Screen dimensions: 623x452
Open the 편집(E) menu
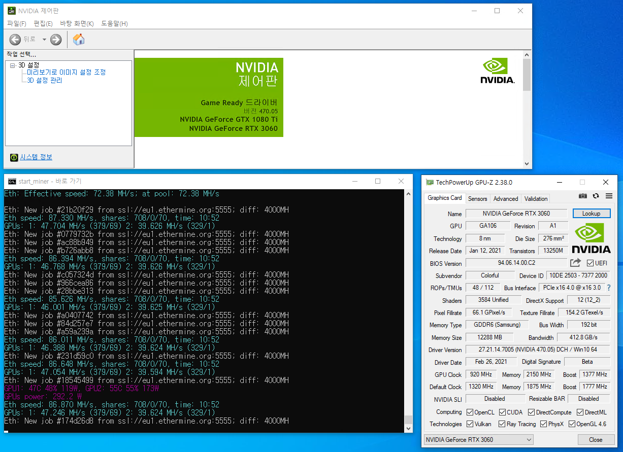[x=43, y=24]
